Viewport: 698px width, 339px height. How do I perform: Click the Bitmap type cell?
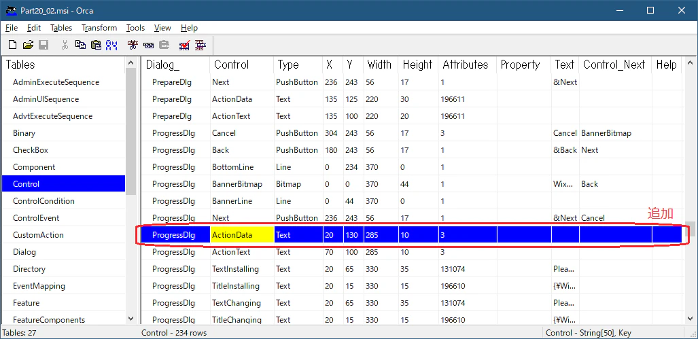(x=298, y=183)
